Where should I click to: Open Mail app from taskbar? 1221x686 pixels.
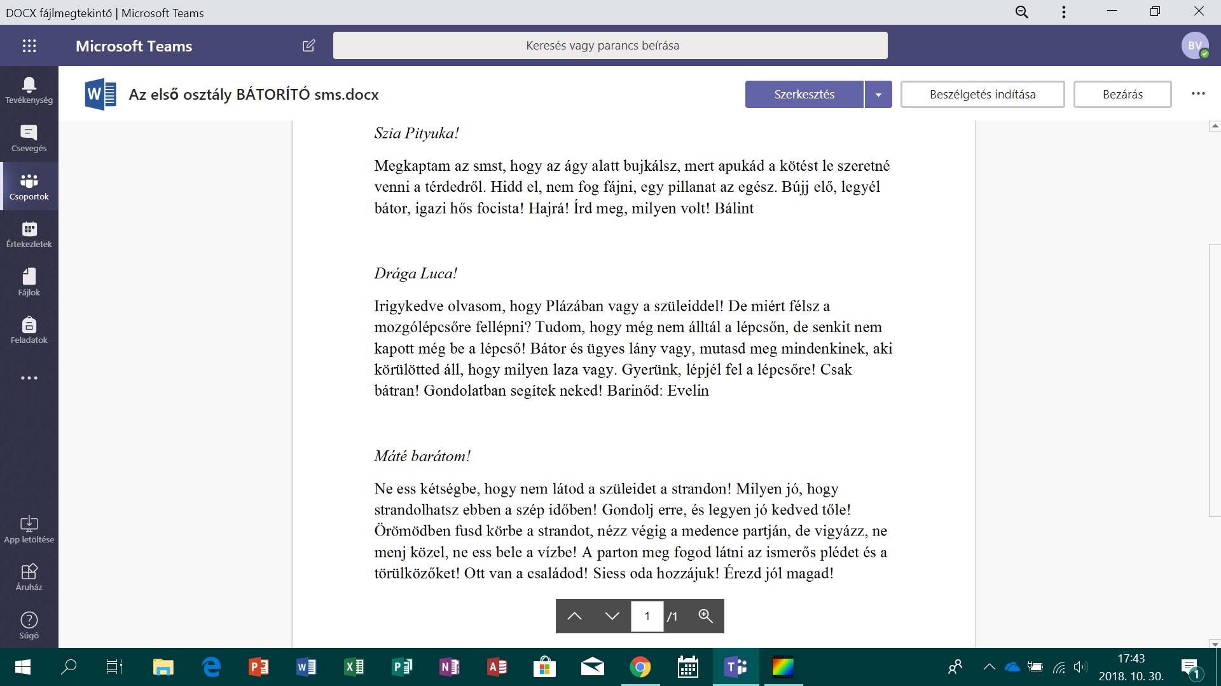click(593, 667)
